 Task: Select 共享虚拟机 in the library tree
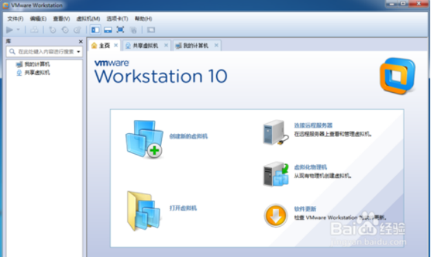click(33, 72)
